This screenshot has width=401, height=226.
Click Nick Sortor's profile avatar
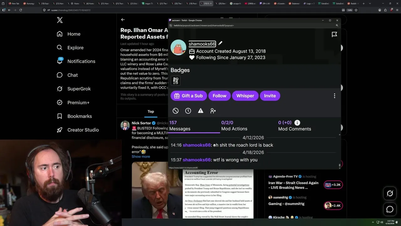[x=125, y=125]
